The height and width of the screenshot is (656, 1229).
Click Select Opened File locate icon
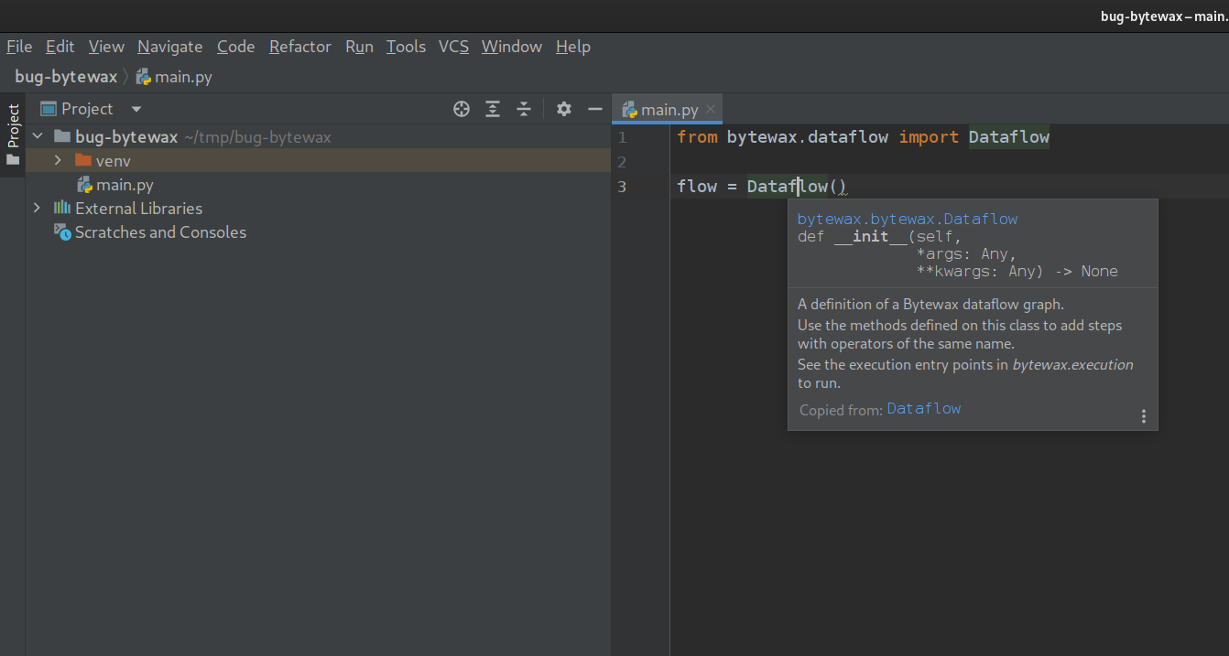pyautogui.click(x=462, y=109)
